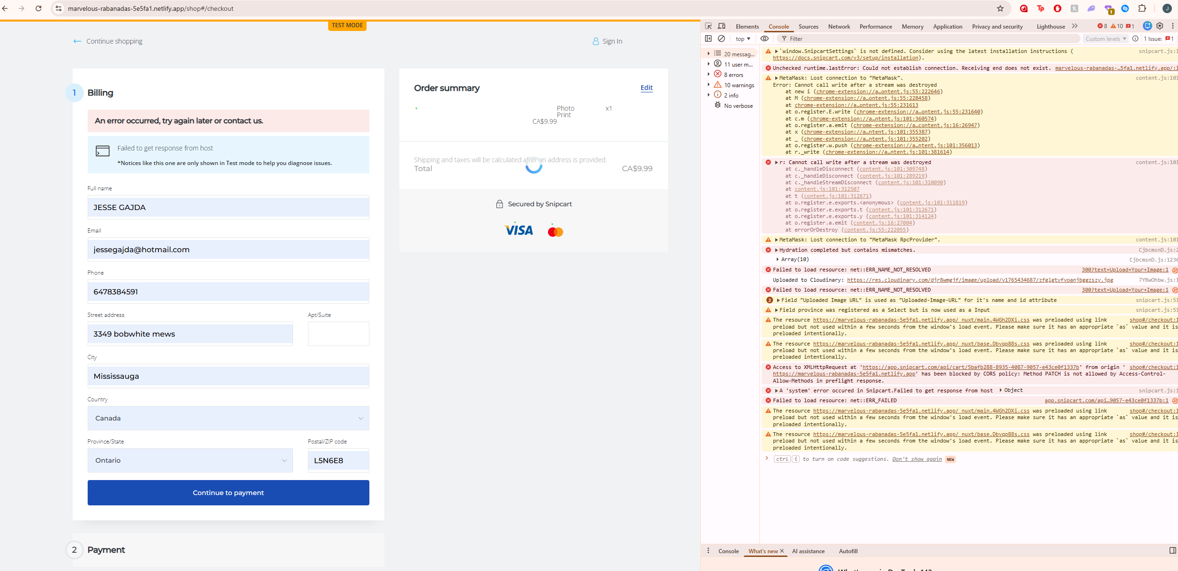Viewport: 1178px width, 571px height.
Task: Reload the page with the refresh icon
Action: pyautogui.click(x=38, y=8)
